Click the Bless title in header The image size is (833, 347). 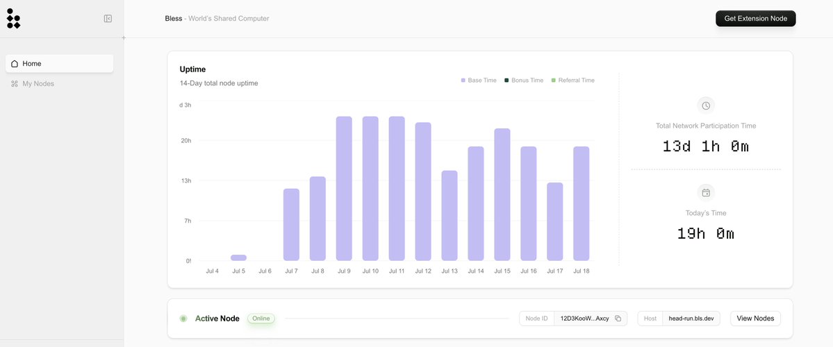[173, 19]
